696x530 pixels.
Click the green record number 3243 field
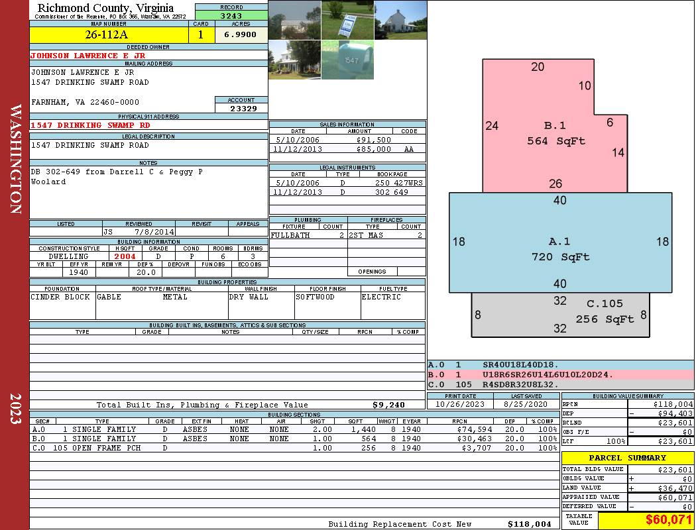coord(231,15)
